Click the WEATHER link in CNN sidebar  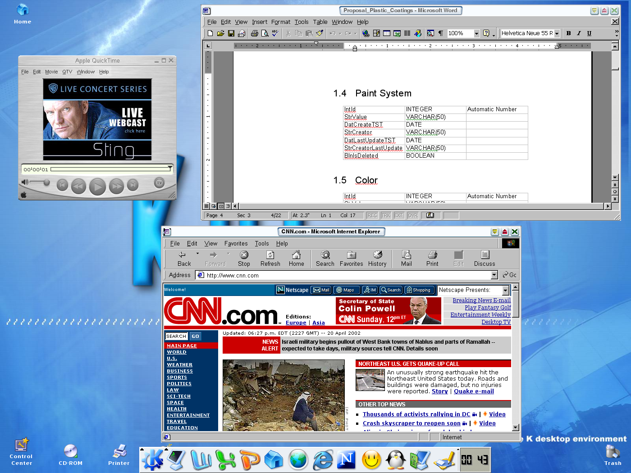point(179,365)
